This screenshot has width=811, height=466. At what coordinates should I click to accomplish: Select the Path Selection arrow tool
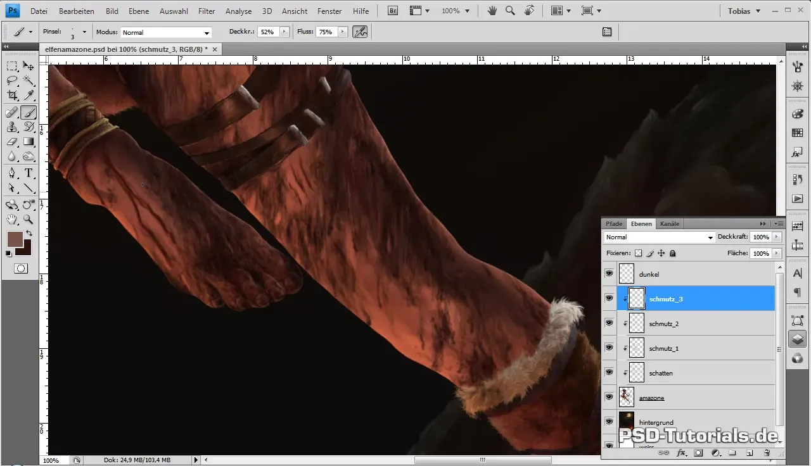coord(12,188)
